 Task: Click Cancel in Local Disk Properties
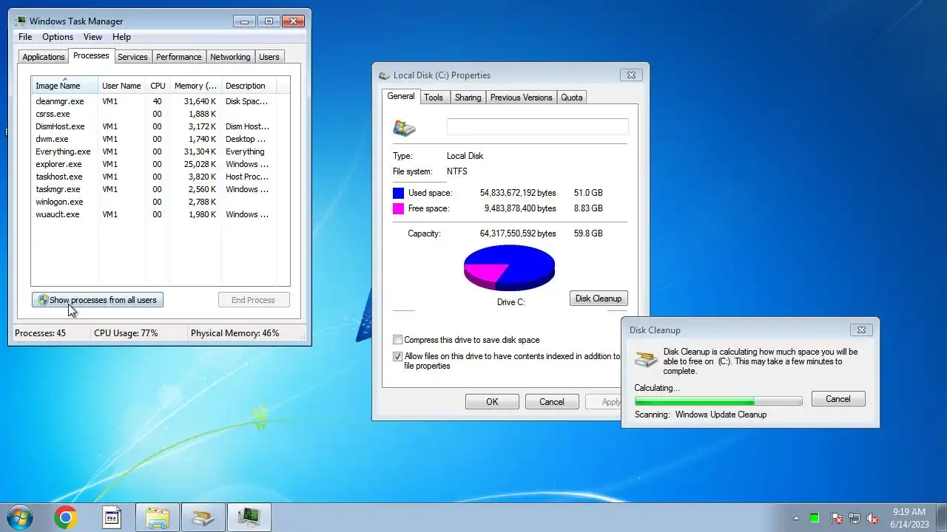coord(552,402)
